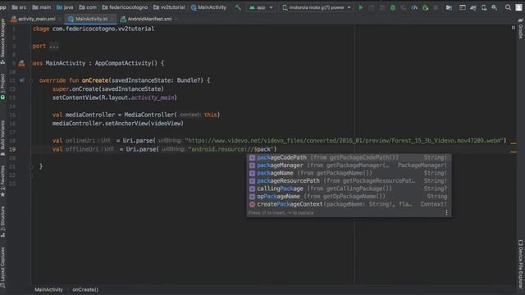525x295 pixels.
Task: Choose callingPackage completion suggestion
Action: [x=349, y=188]
